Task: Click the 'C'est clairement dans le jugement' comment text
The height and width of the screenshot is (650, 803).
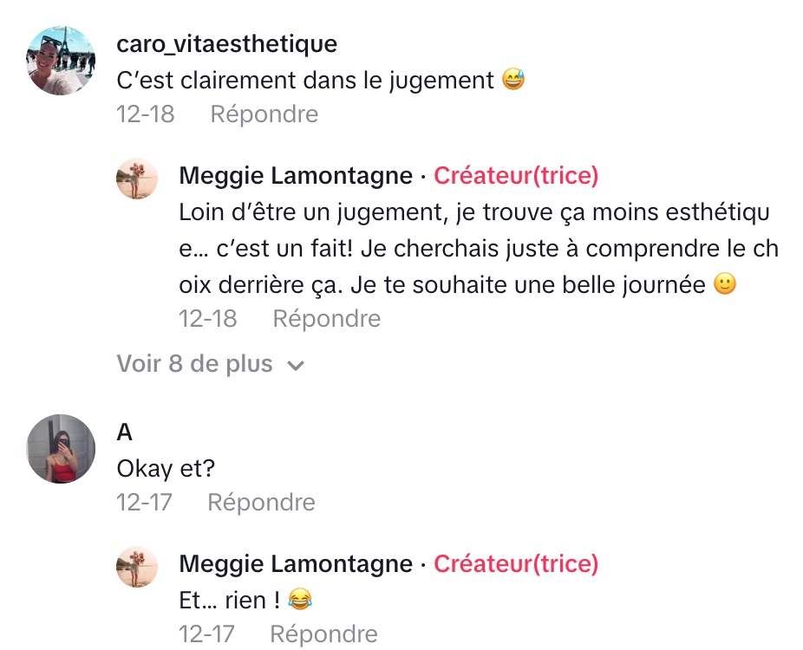Action: [x=305, y=81]
